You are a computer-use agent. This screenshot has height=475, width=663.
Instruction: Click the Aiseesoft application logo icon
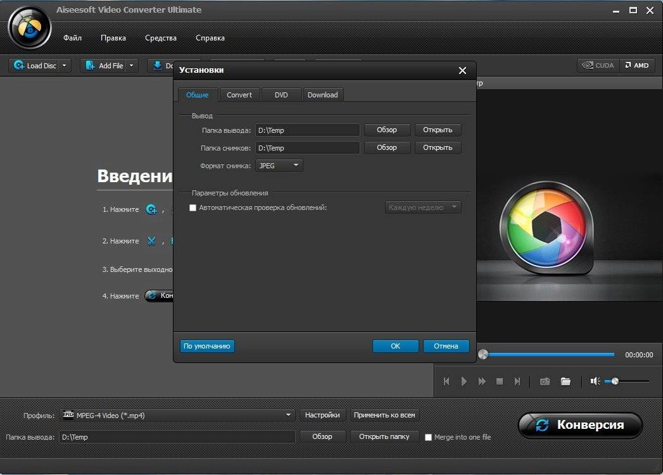(x=30, y=28)
